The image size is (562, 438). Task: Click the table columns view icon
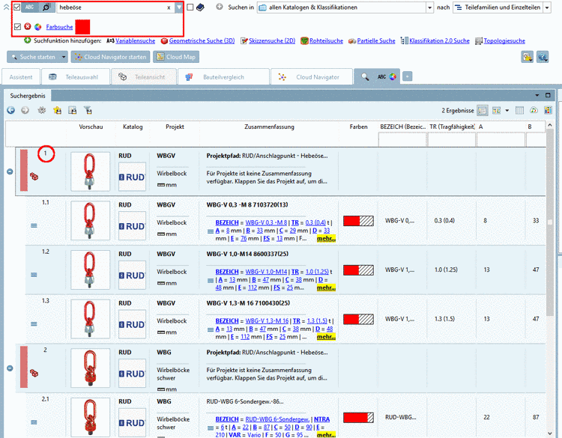pos(519,111)
